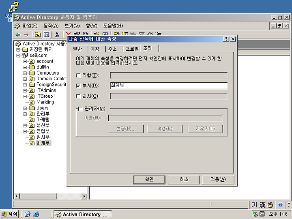Click the 변경(H)... button
This screenshot has width=292, height=219.
pyautogui.click(x=126, y=129)
